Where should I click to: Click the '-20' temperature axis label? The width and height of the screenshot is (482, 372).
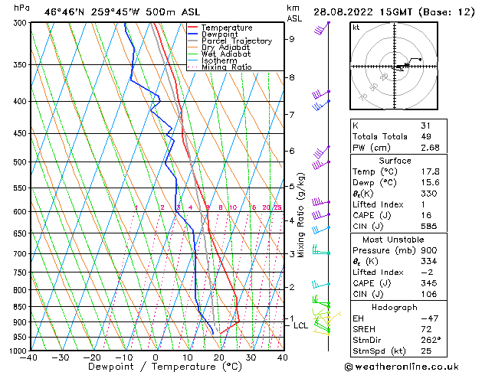(x=92, y=357)
